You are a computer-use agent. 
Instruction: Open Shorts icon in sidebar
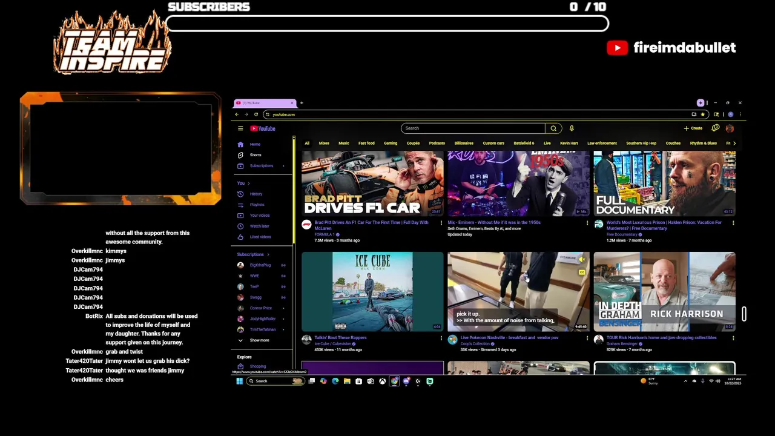pos(240,155)
